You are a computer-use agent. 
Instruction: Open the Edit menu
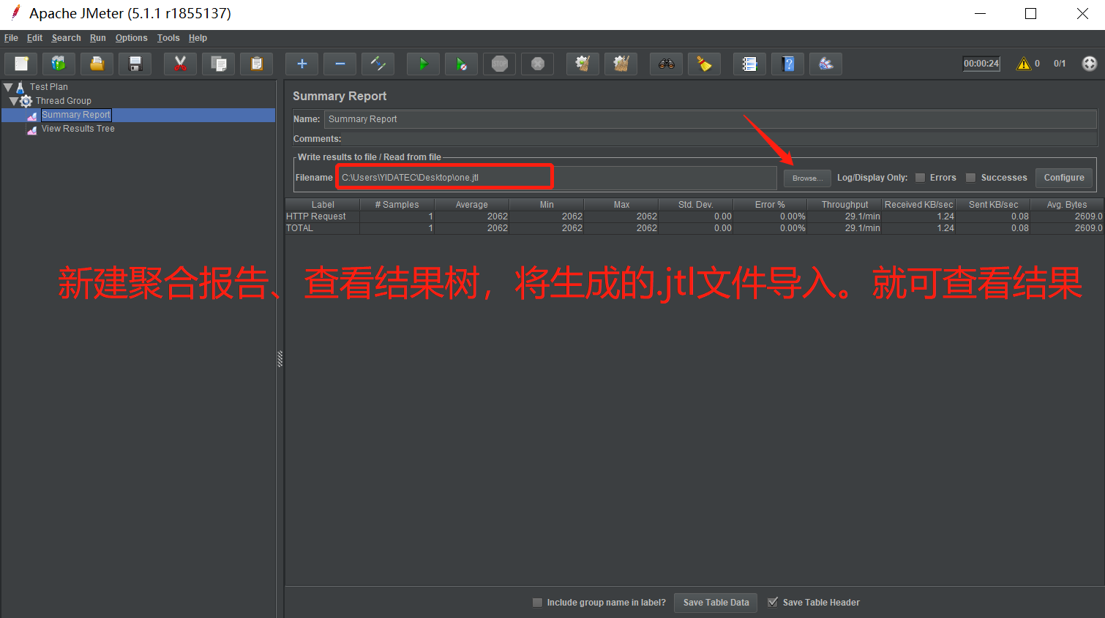pos(34,38)
